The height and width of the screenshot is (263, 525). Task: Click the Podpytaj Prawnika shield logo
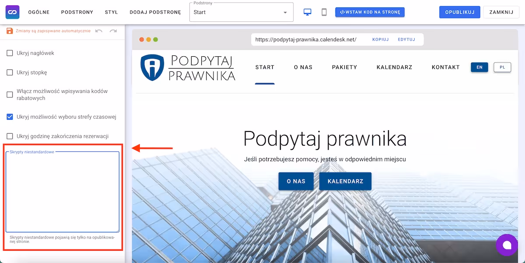[x=152, y=67]
